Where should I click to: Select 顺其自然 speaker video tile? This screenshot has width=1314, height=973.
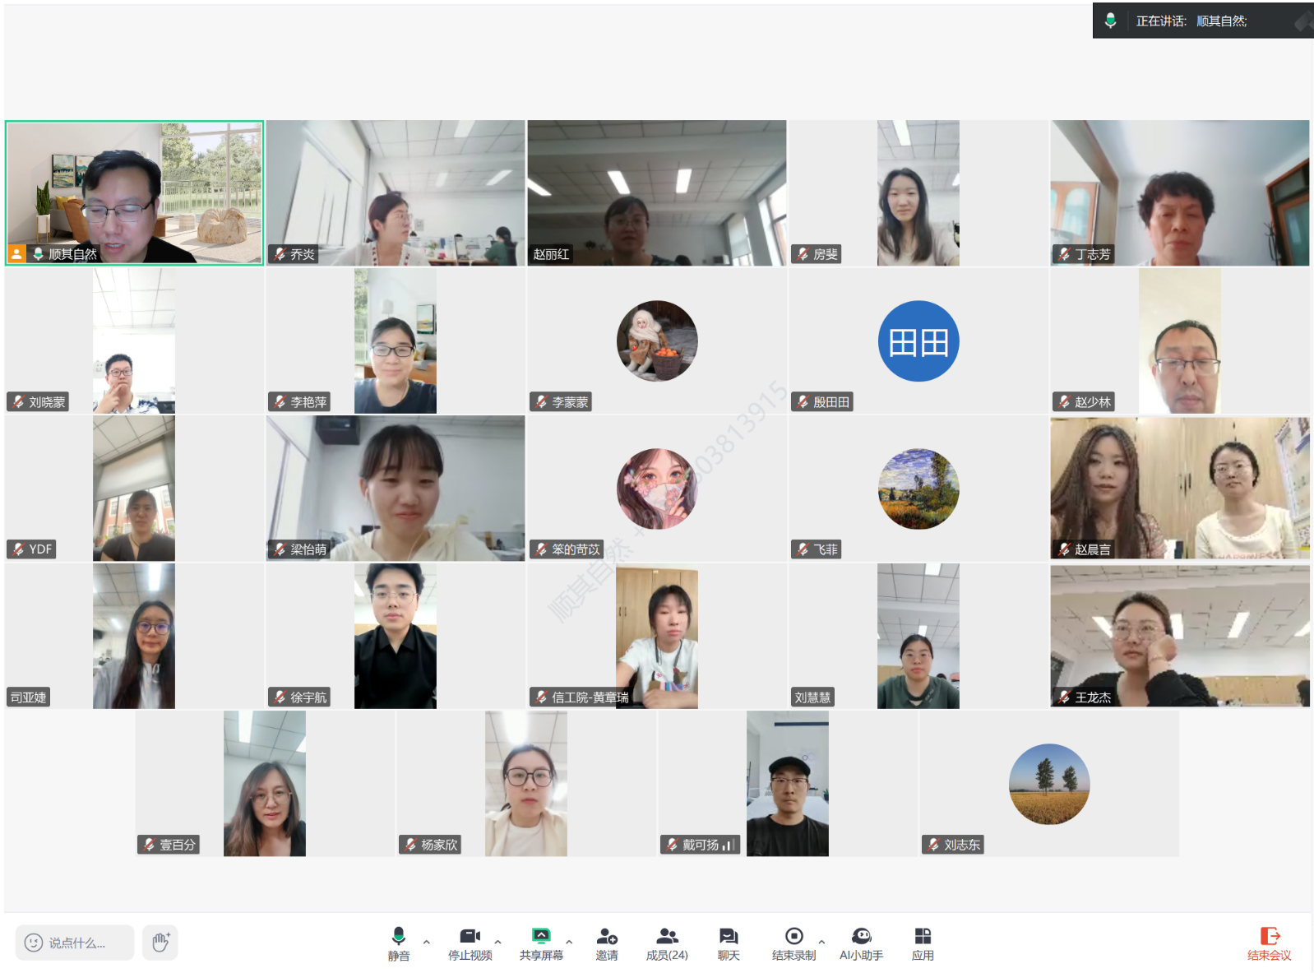point(134,192)
